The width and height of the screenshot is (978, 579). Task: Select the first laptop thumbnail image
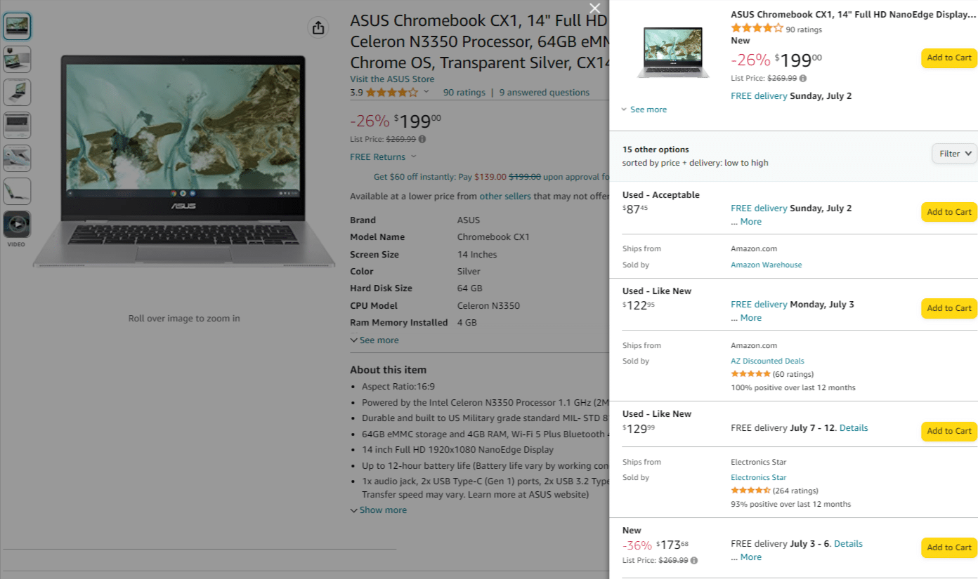click(17, 26)
